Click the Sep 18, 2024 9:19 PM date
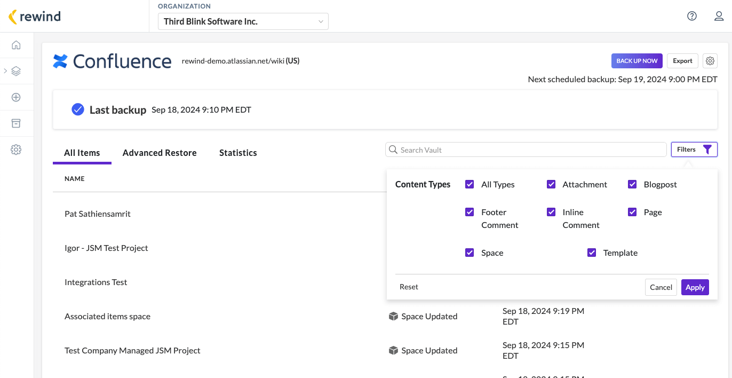The height and width of the screenshot is (378, 732). point(543,316)
